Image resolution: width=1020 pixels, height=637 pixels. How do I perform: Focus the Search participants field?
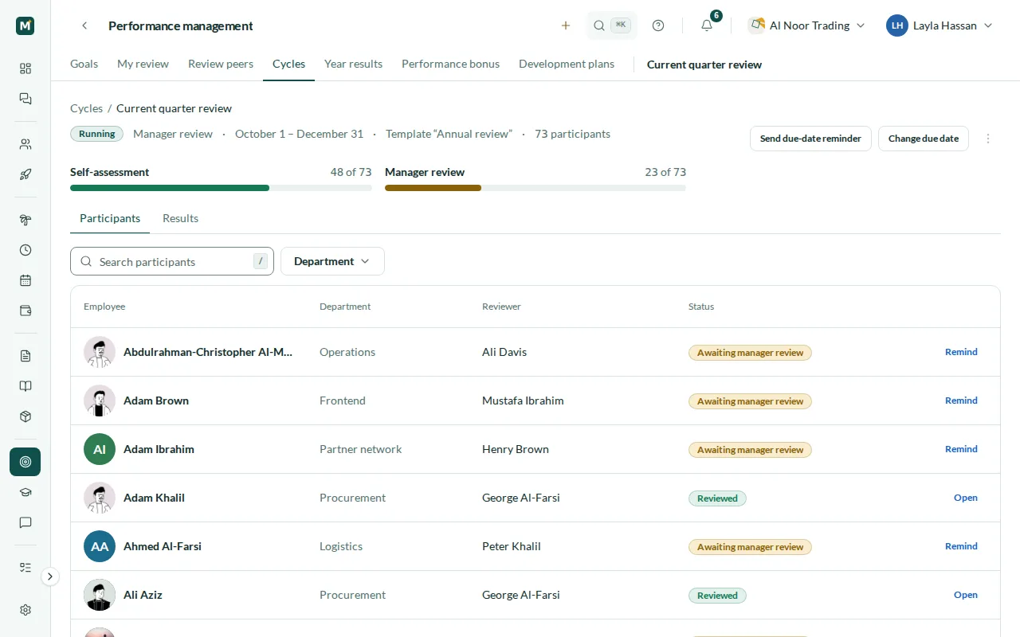coord(172,261)
